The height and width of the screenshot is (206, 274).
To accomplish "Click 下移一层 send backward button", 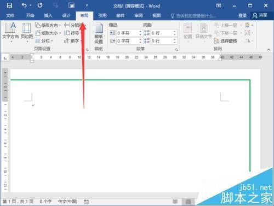I will [x=229, y=33].
